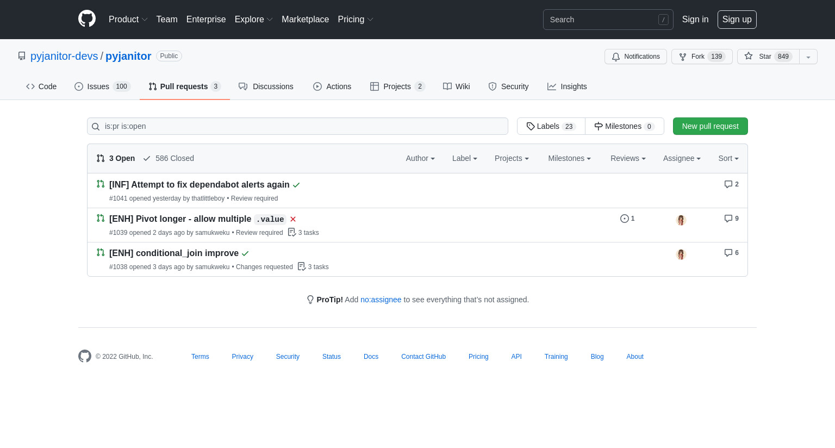Click the comment icon on conditional_join pull request
The image size is (835, 448).
point(728,253)
